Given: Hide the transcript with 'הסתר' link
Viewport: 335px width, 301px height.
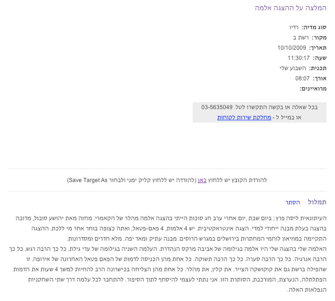Looking at the screenshot, I should click(293, 203).
